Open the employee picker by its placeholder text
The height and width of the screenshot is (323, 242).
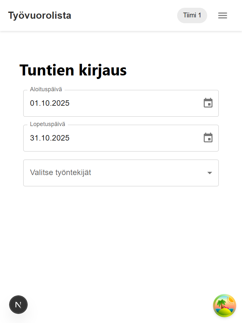point(60,173)
